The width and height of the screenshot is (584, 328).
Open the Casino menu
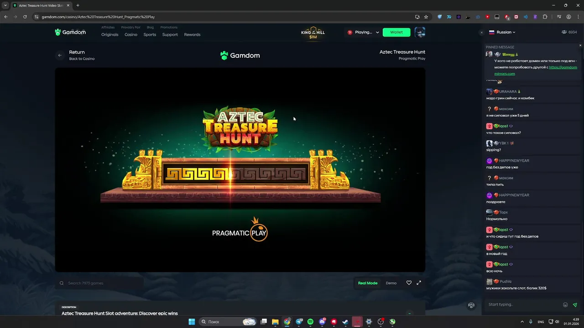tap(131, 35)
